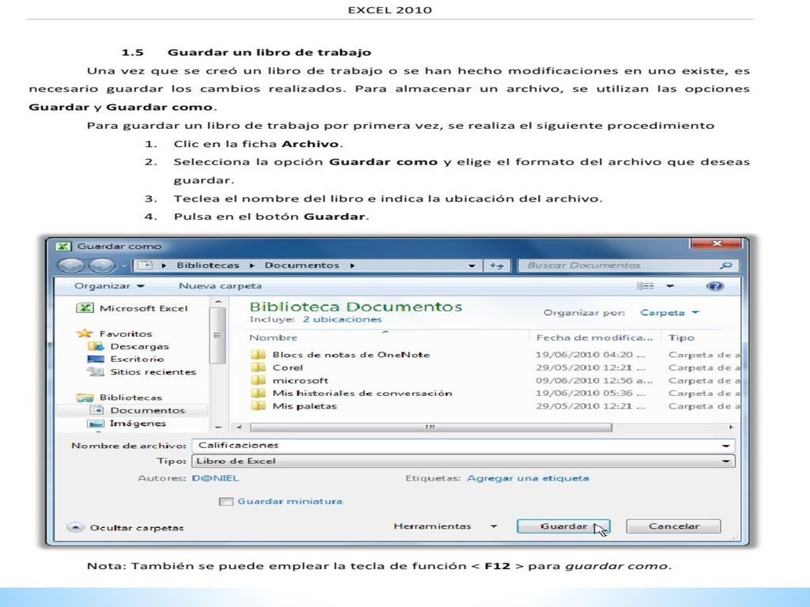Open Descargas in the navigation pane

(x=129, y=346)
